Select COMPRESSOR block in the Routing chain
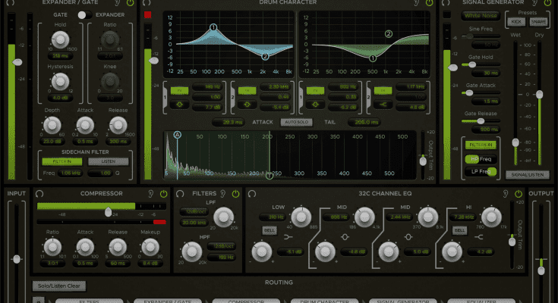558x303 pixels. pyautogui.click(x=237, y=301)
